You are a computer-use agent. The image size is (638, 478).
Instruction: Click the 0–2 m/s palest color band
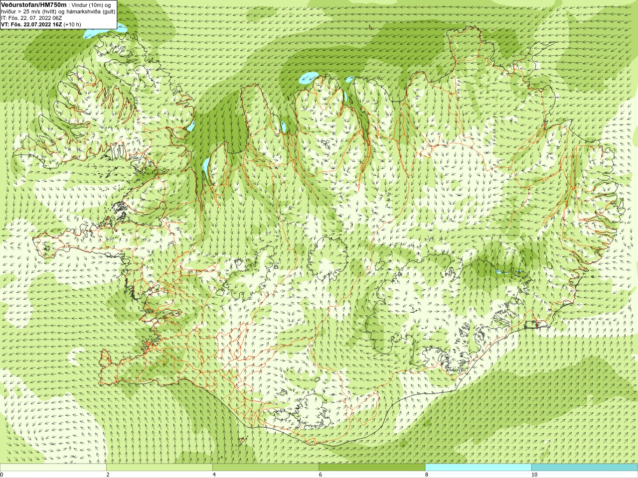[53, 468]
